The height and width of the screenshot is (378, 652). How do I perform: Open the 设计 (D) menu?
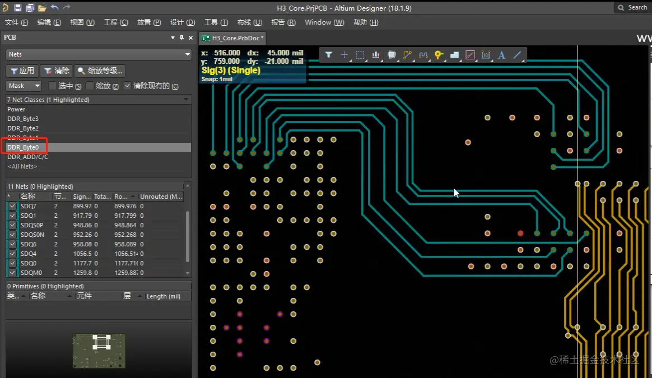click(182, 22)
